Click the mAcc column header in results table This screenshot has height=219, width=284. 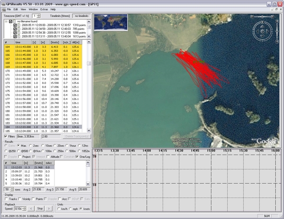pos(49,163)
